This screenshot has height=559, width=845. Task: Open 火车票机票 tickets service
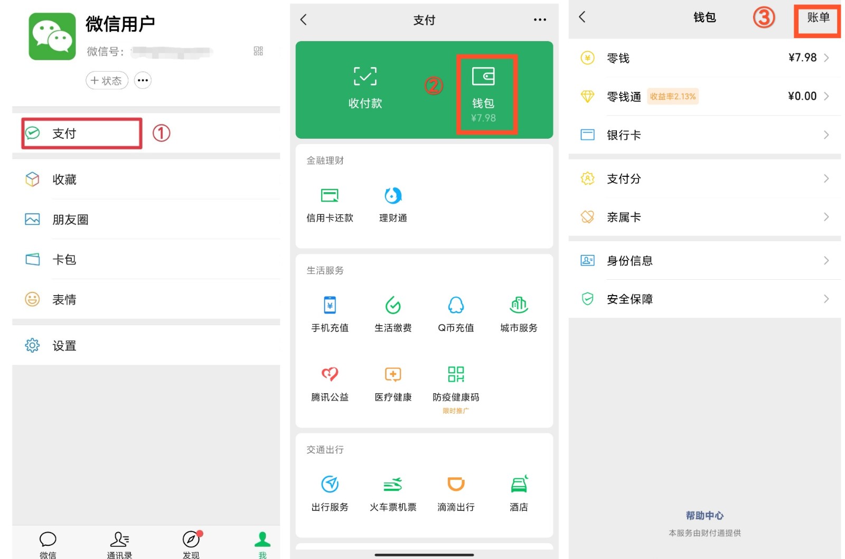[393, 494]
